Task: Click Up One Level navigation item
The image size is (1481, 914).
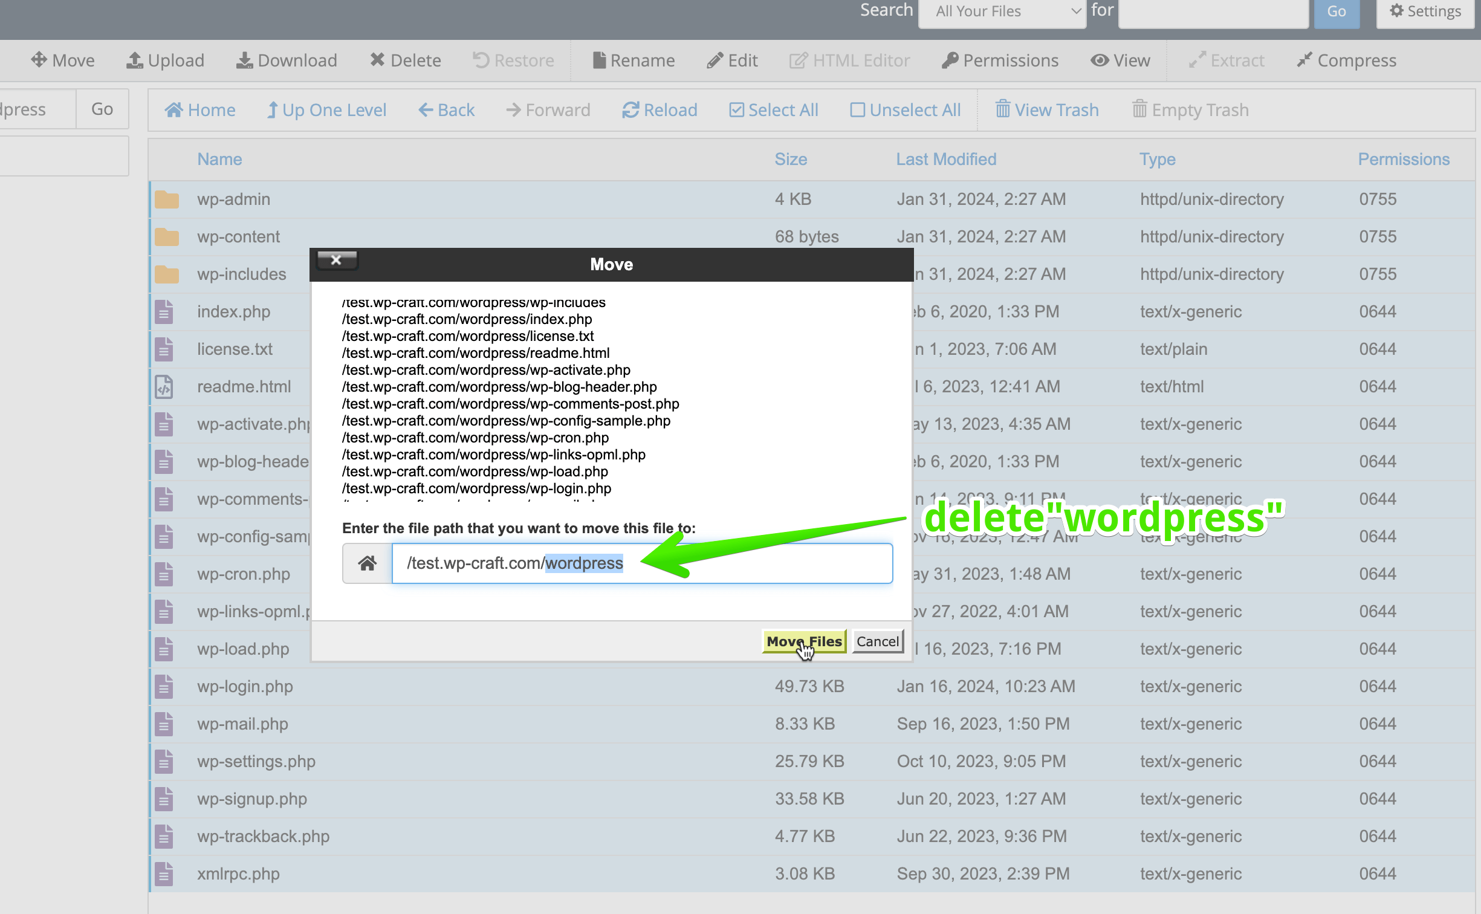Action: pyautogui.click(x=326, y=109)
